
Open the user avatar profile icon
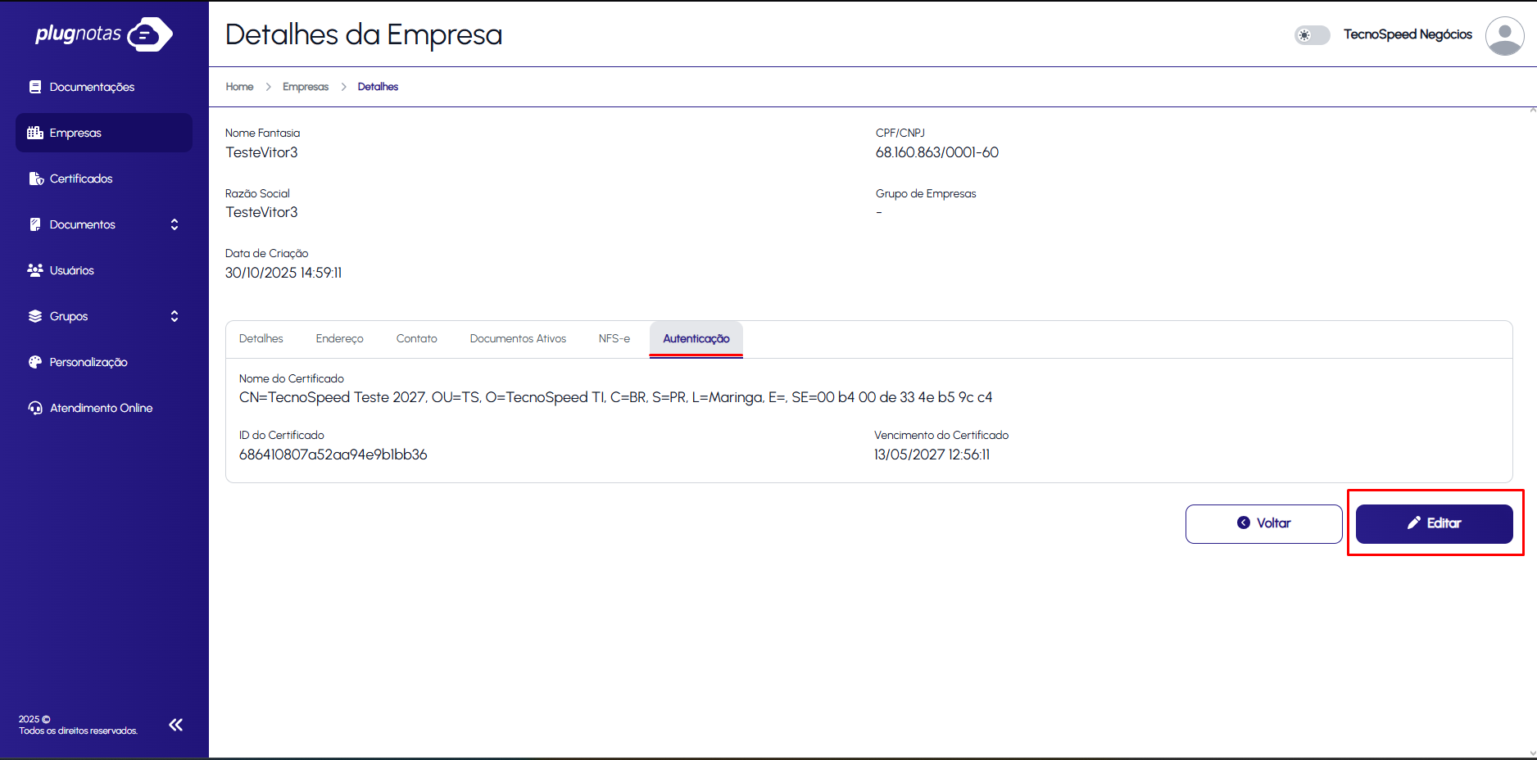[1505, 36]
